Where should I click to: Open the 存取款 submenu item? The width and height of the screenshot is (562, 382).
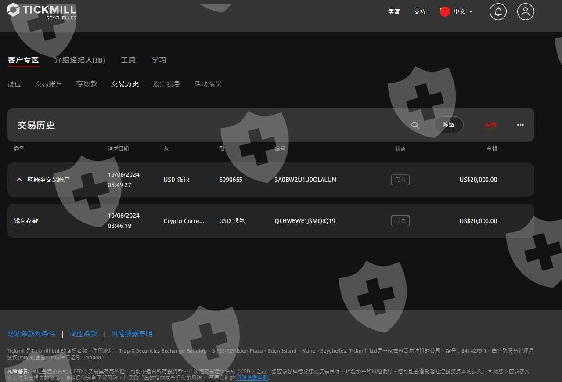(x=86, y=84)
